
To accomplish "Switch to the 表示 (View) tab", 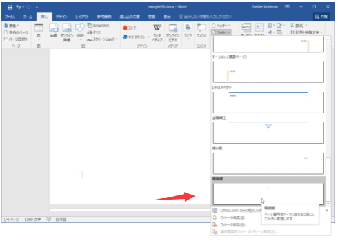I will (167, 17).
